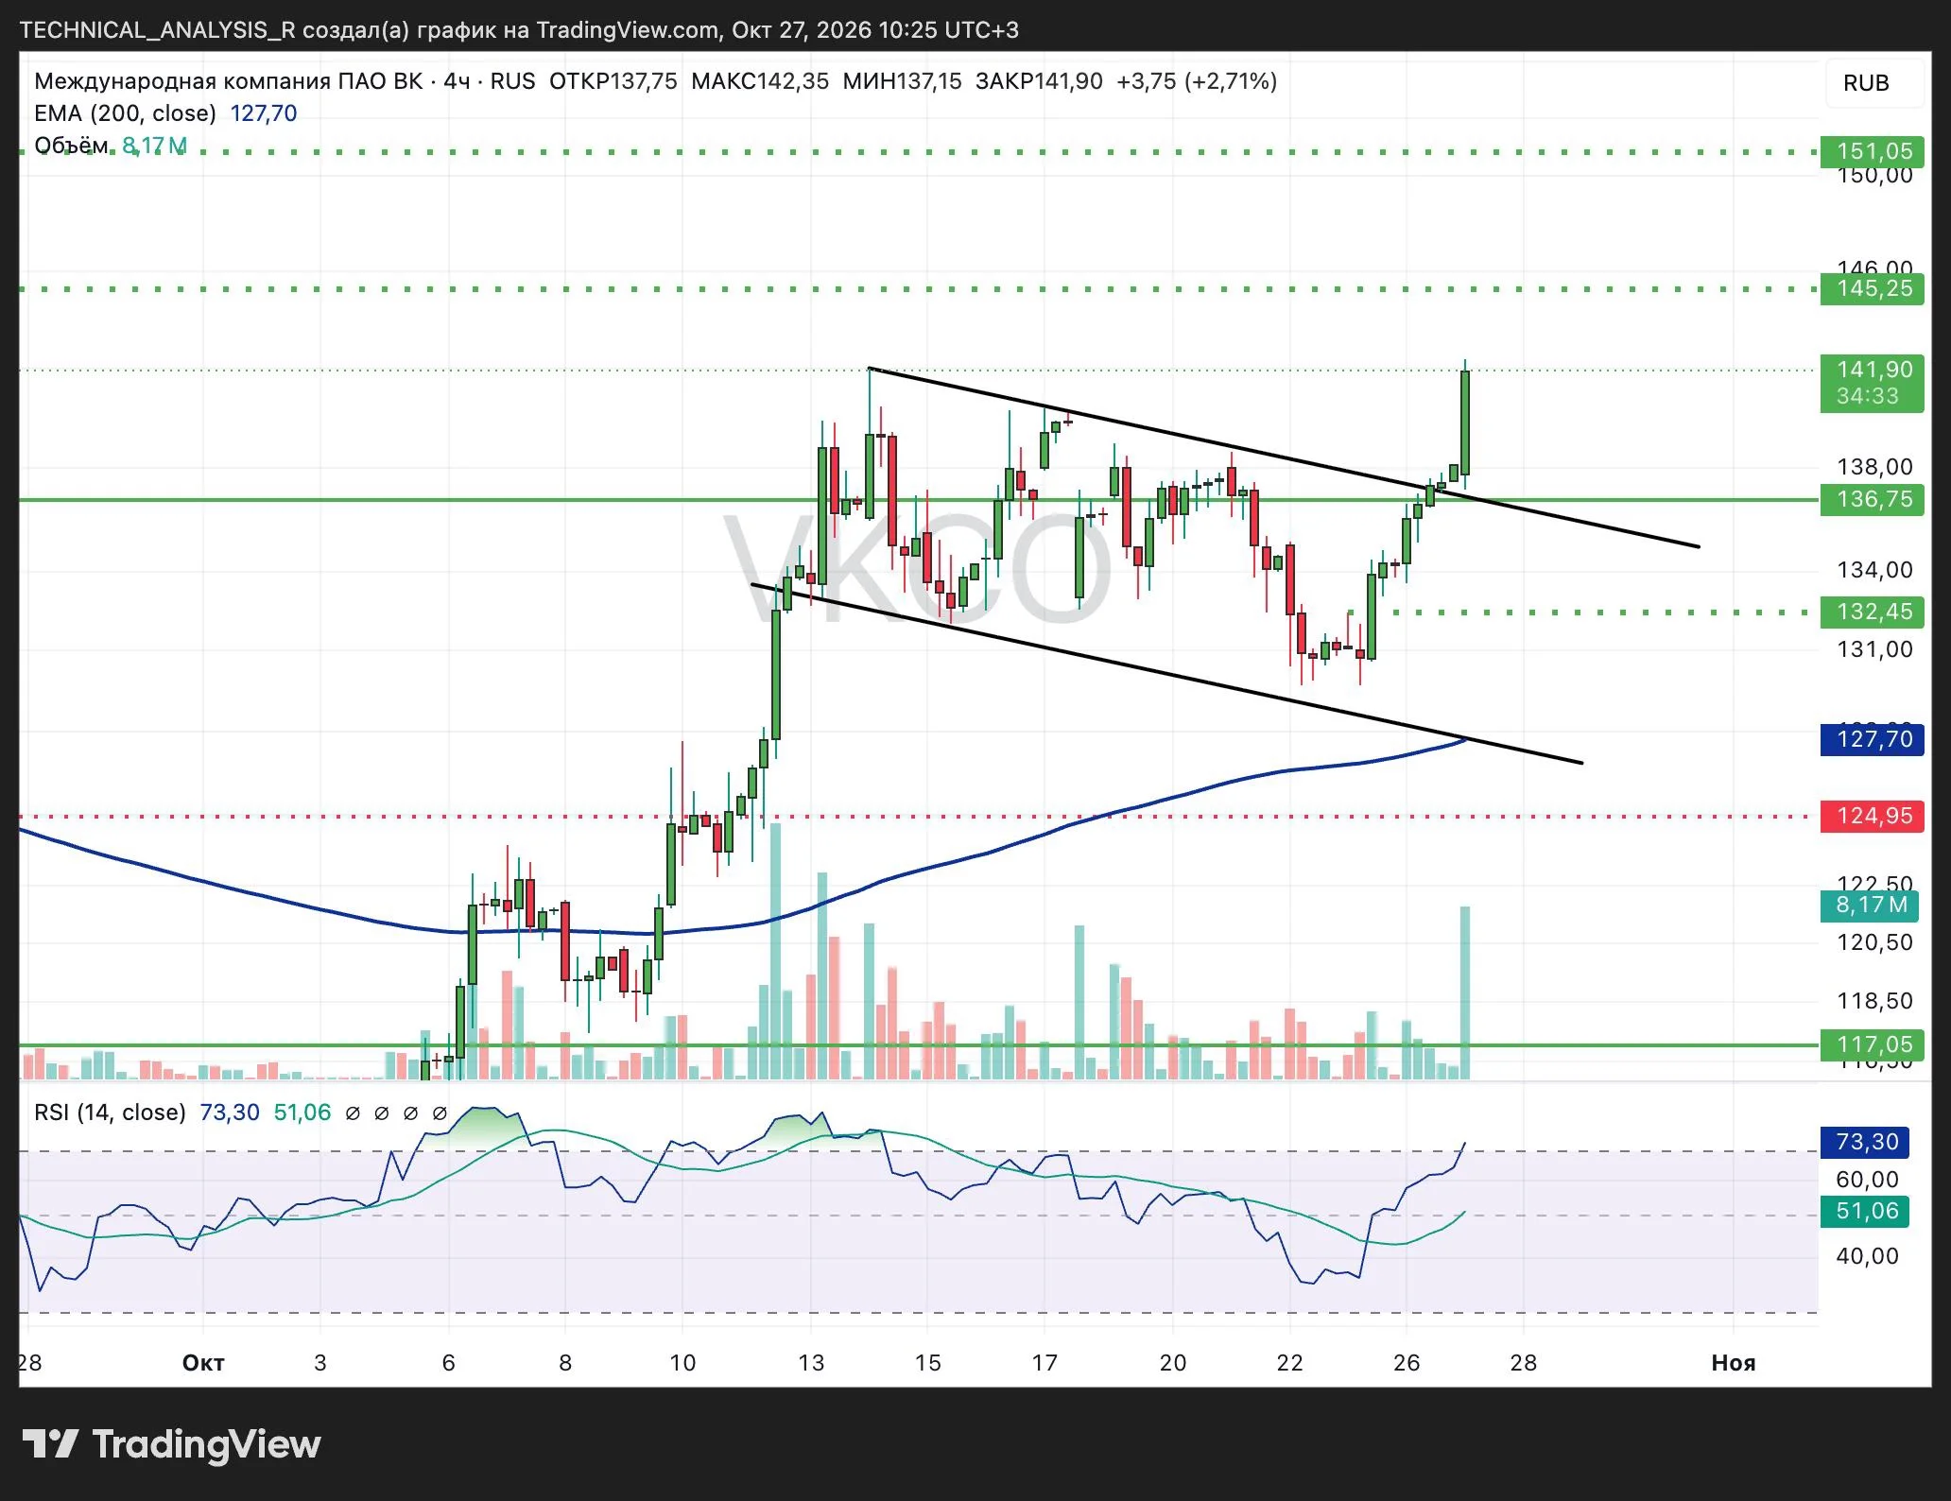Screen dimensions: 1951x1501
Task: Click the red 124,95 price label
Action: tap(1873, 816)
